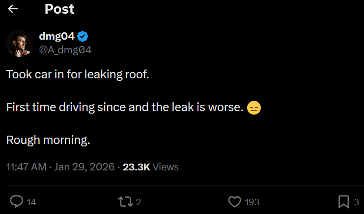The image size is (364, 214).
Task: Click the "Rough morning." text line
Action: (x=48, y=140)
